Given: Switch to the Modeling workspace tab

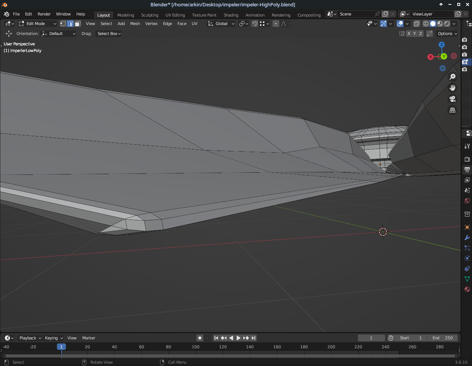Looking at the screenshot, I should click(126, 15).
